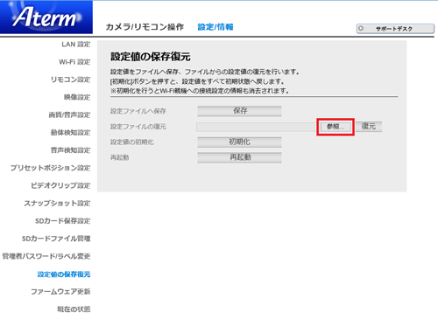Open プリセットポジション設定
Viewport: 438px width, 319px height.
[x=50, y=168]
